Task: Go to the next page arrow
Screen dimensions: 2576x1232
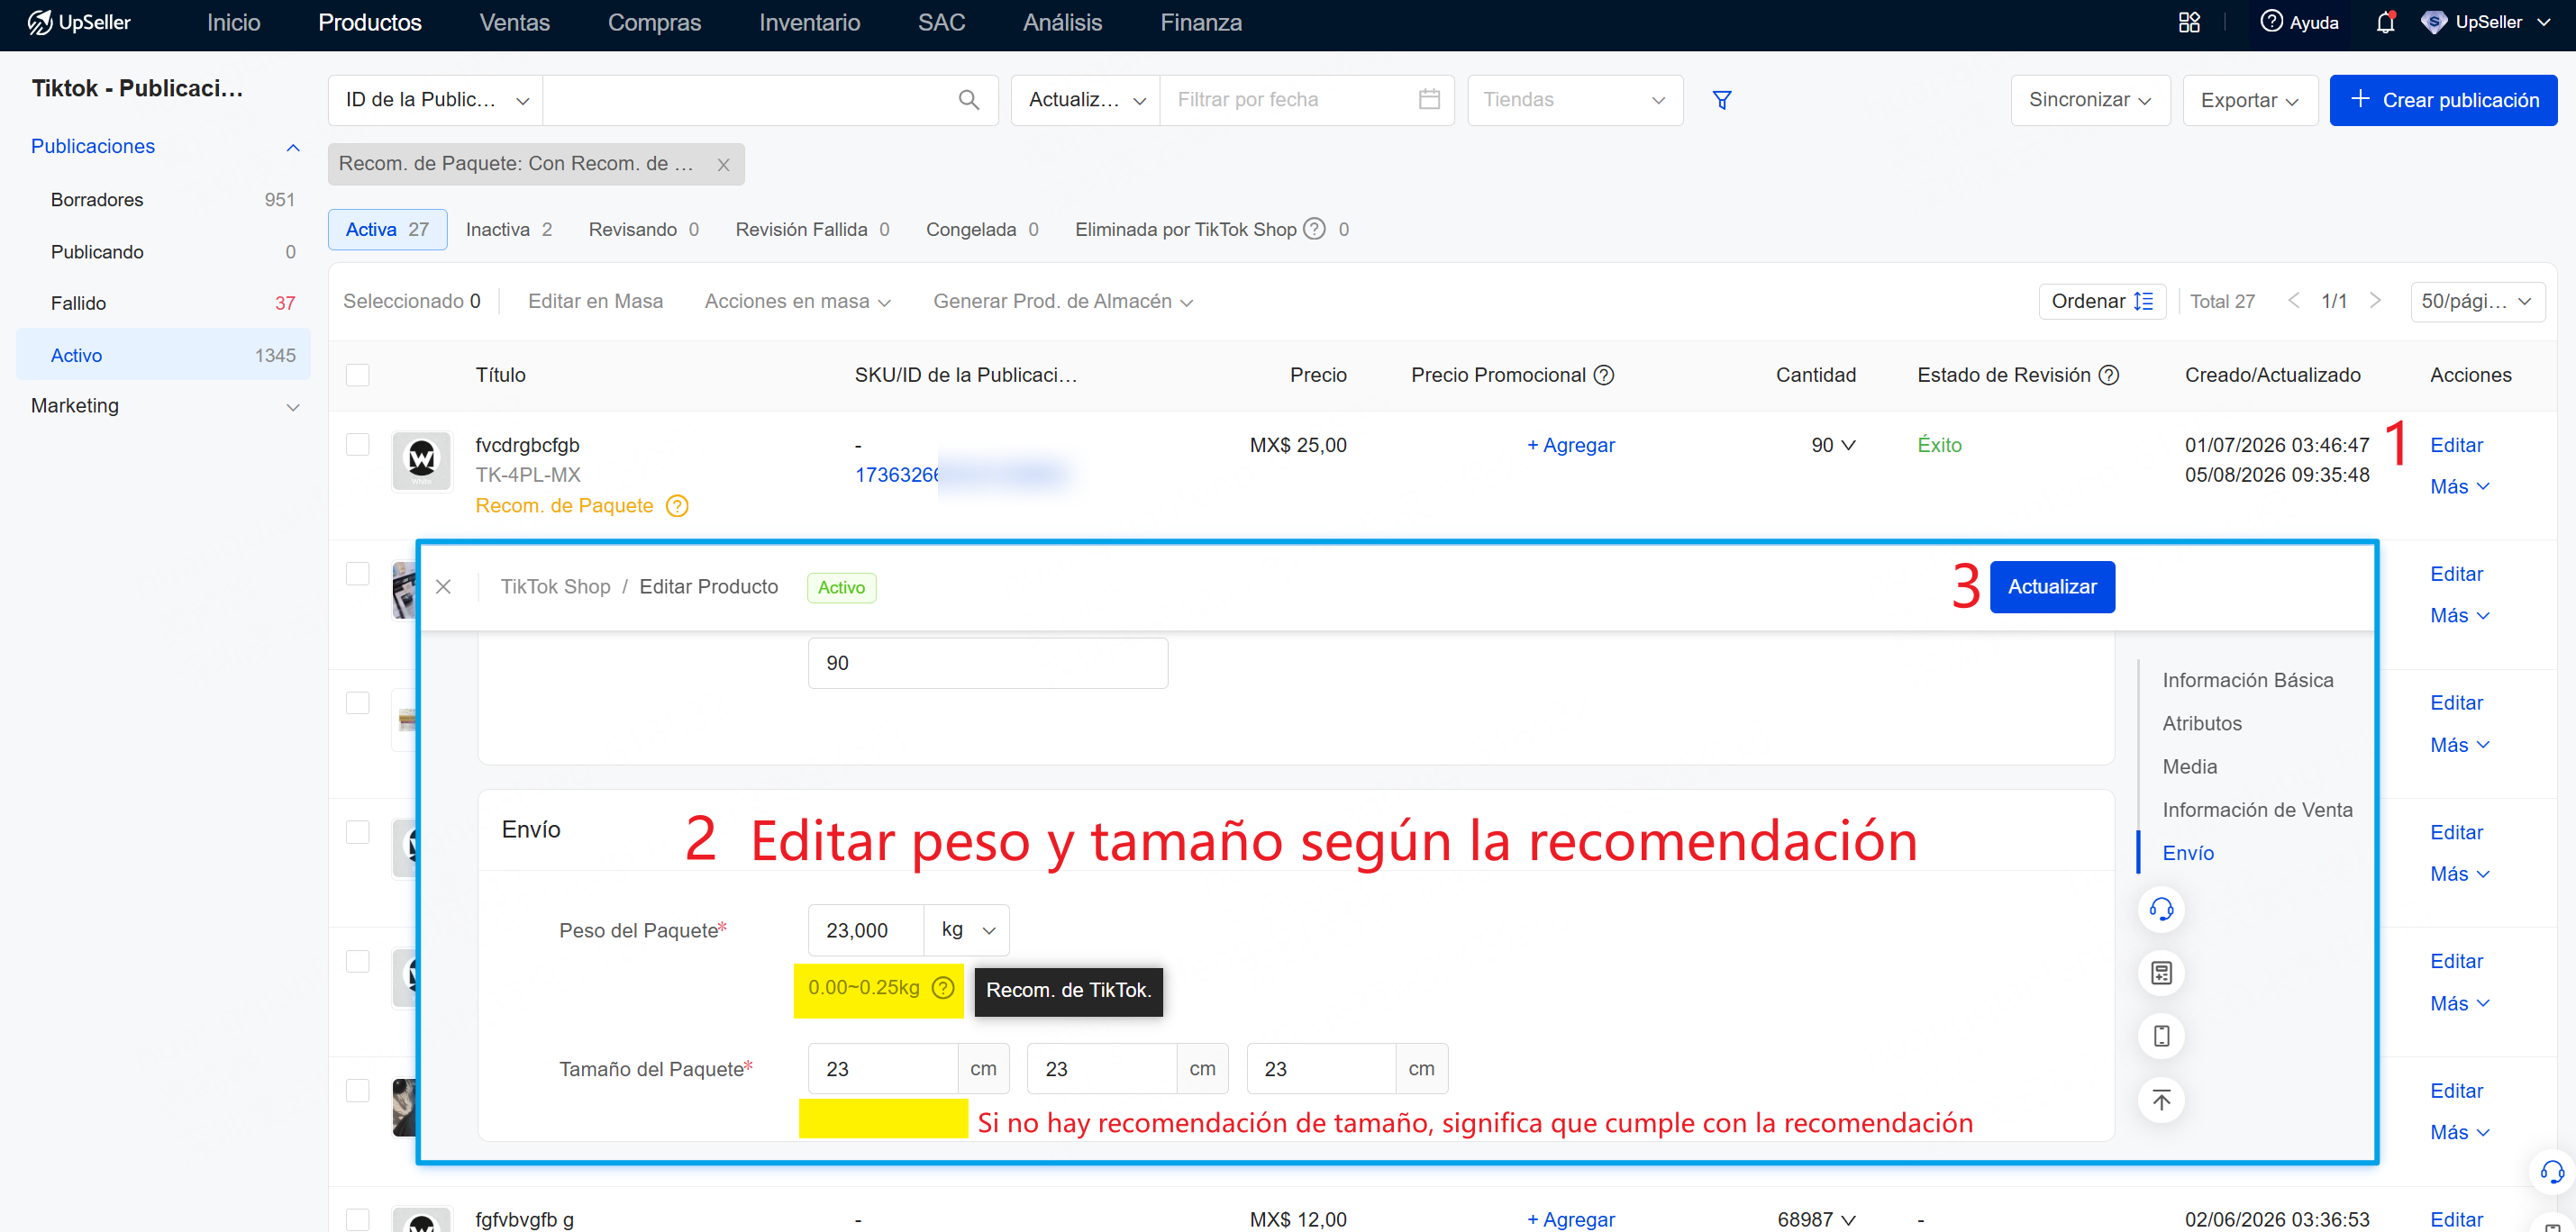Action: 2375,301
